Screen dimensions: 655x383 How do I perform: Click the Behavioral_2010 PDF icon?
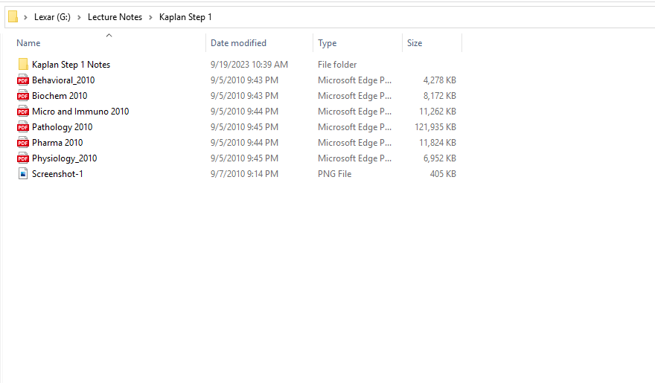point(23,80)
